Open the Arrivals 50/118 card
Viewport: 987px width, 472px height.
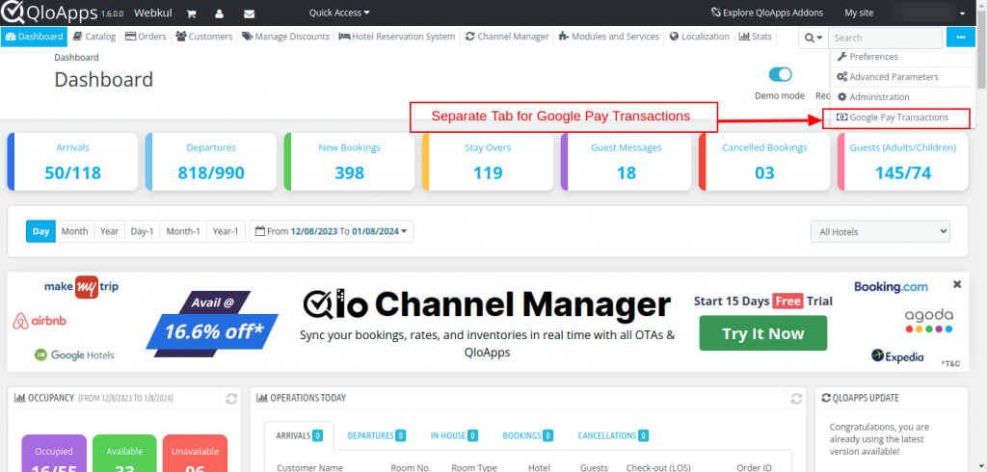coord(72,162)
